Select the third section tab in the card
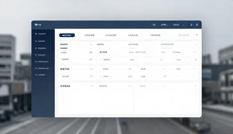 (x=133, y=44)
